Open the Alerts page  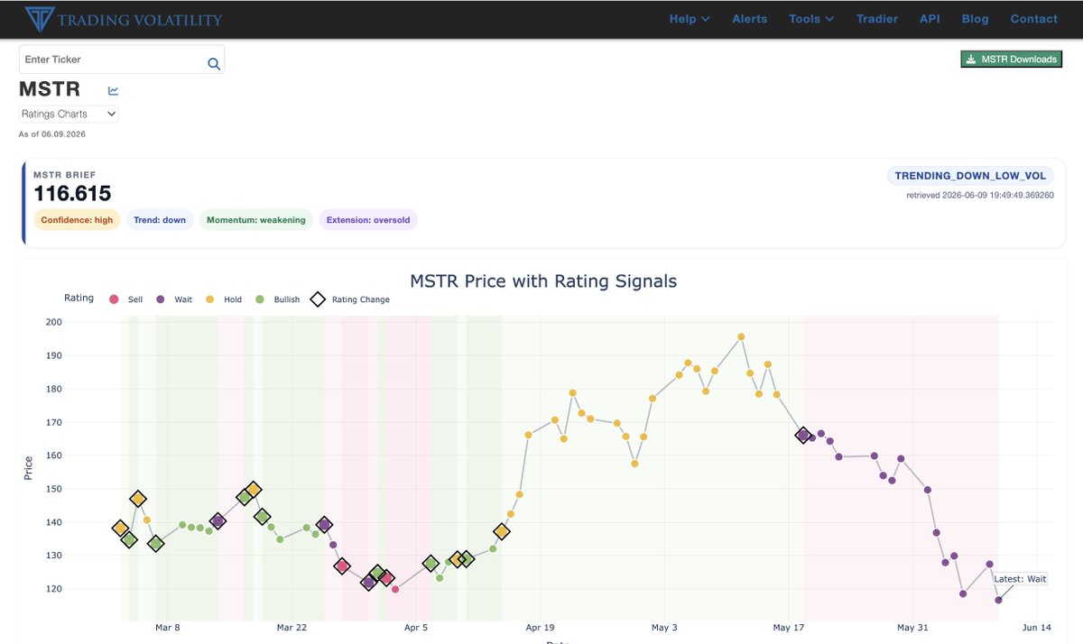pos(749,19)
